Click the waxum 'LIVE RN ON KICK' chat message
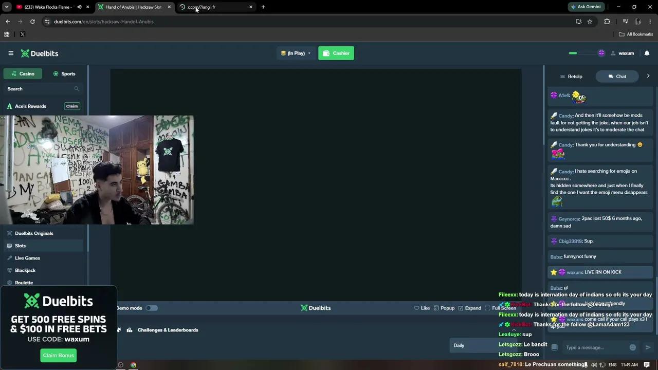 click(600, 272)
